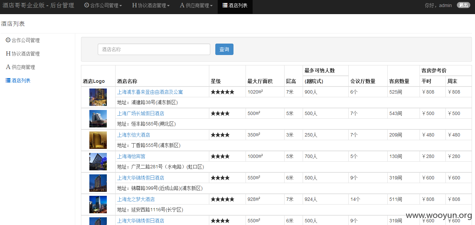Click the 退出 logout button

[x=463, y=5]
